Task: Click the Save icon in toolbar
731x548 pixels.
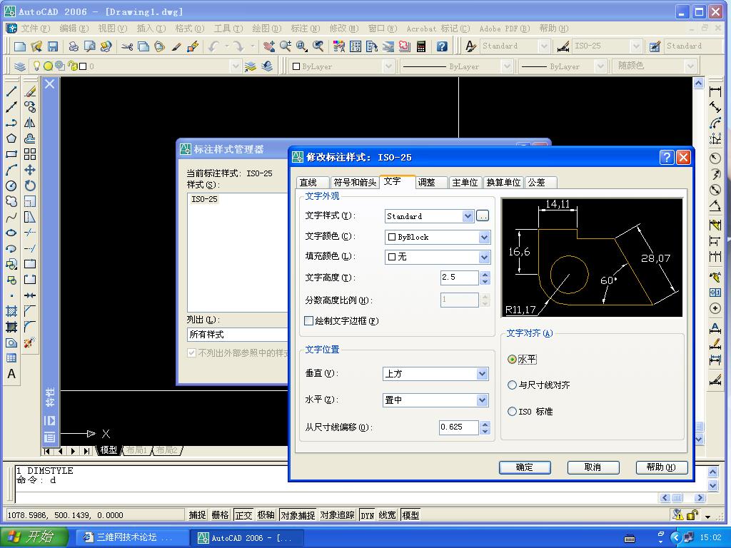Action: (53, 46)
